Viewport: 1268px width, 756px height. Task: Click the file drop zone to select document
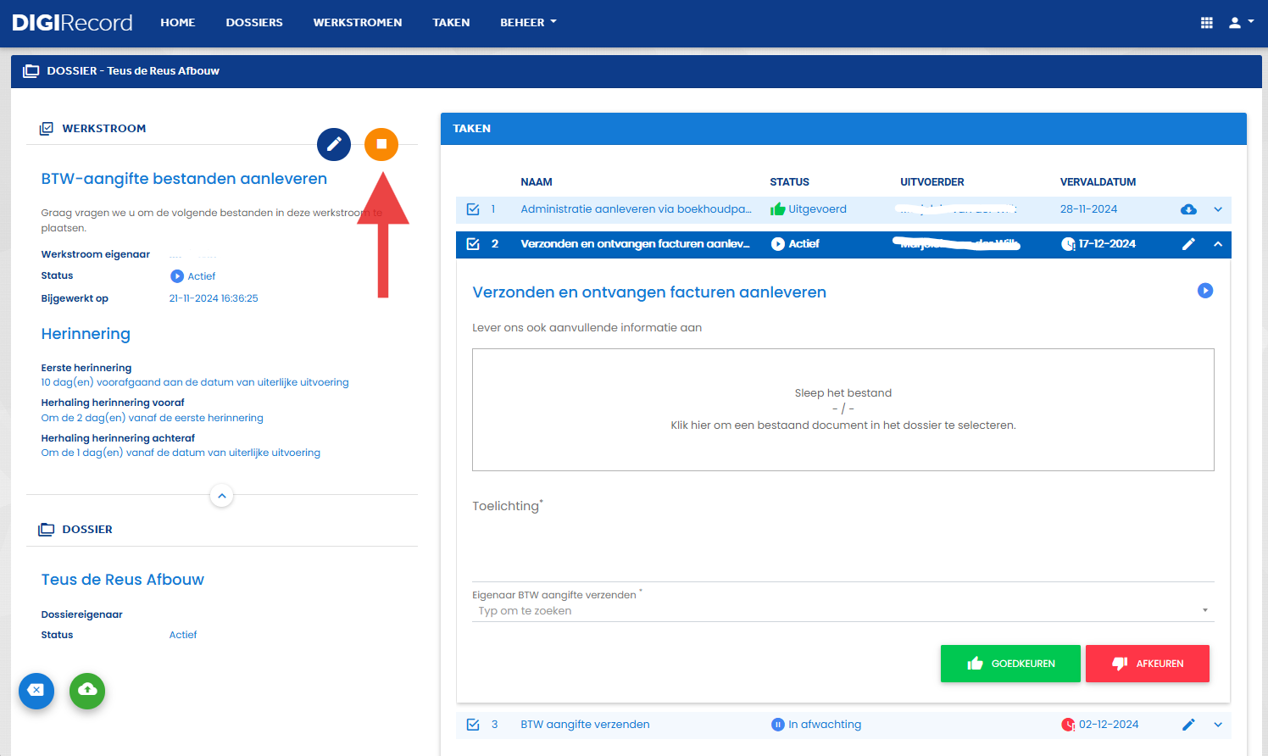click(843, 409)
